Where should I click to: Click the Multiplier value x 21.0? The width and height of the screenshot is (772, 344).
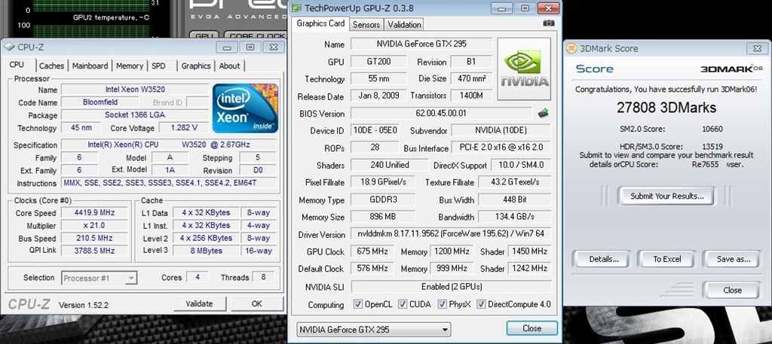94,226
